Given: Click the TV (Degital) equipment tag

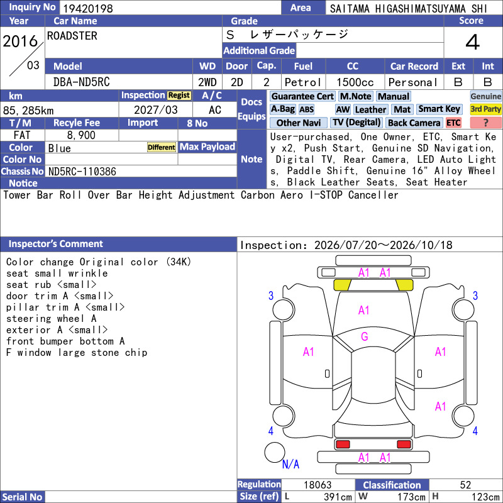Looking at the screenshot, I should 356,122.
